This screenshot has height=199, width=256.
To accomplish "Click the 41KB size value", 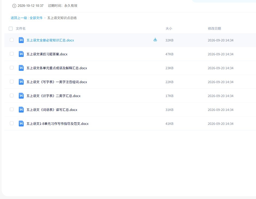I will pyautogui.click(x=169, y=124).
